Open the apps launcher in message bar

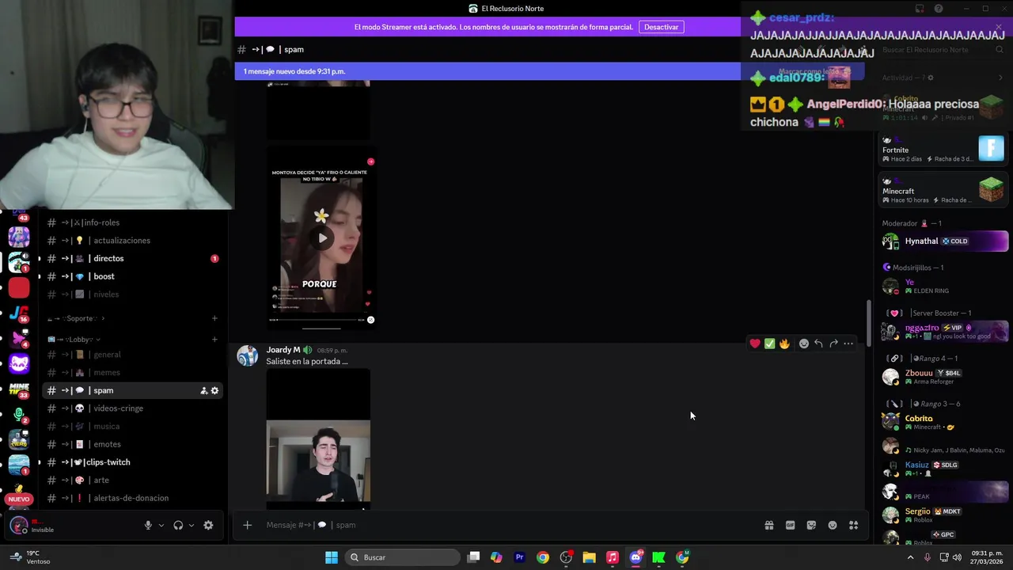tap(853, 525)
